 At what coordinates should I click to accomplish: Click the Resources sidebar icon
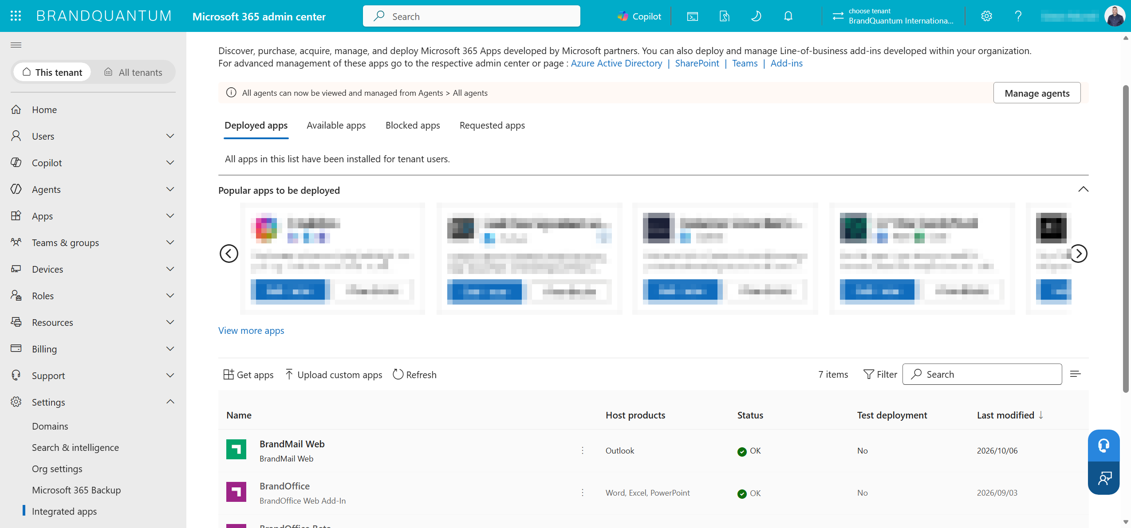click(16, 322)
